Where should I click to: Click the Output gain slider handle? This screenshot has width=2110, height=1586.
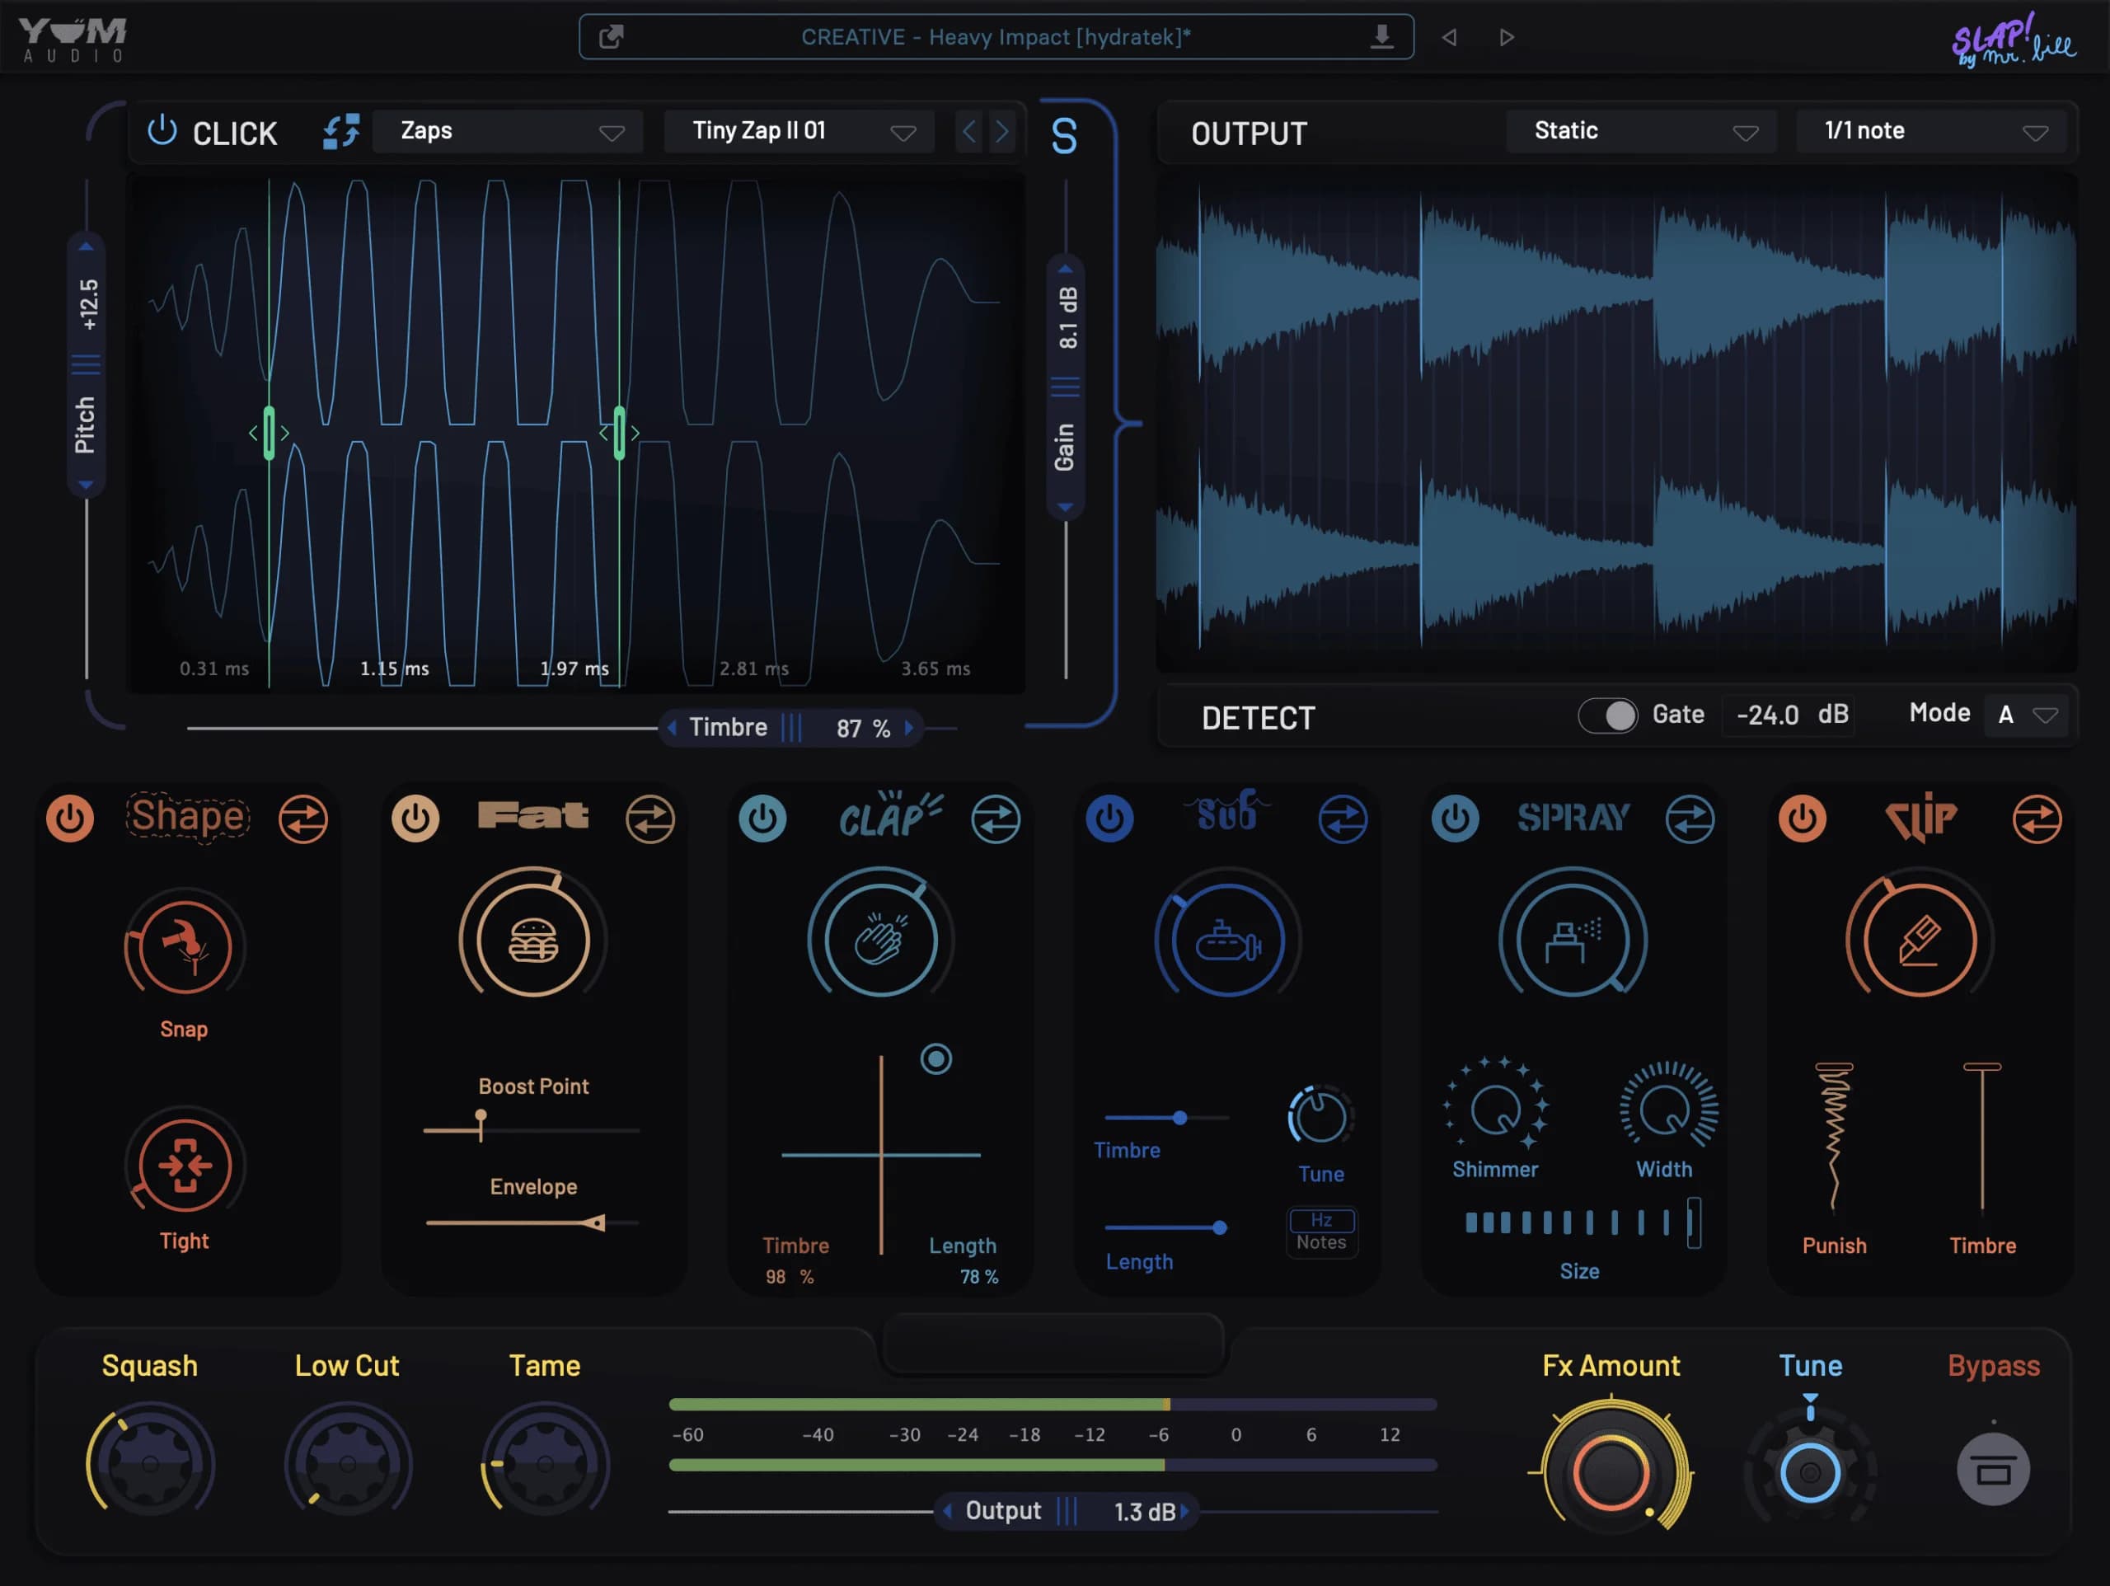1067,1511
